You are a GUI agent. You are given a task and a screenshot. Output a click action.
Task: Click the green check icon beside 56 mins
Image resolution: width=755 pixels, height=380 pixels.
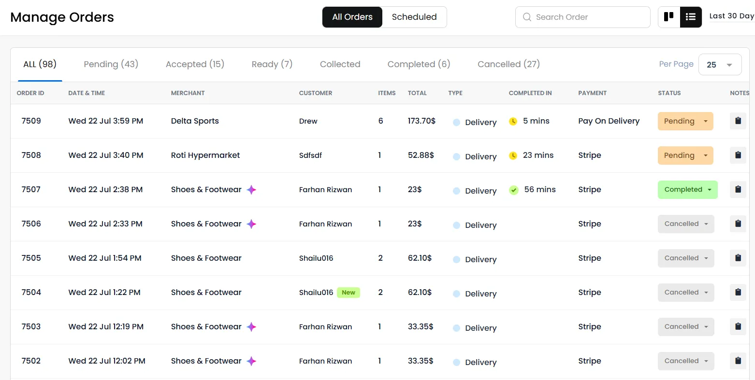coord(514,190)
